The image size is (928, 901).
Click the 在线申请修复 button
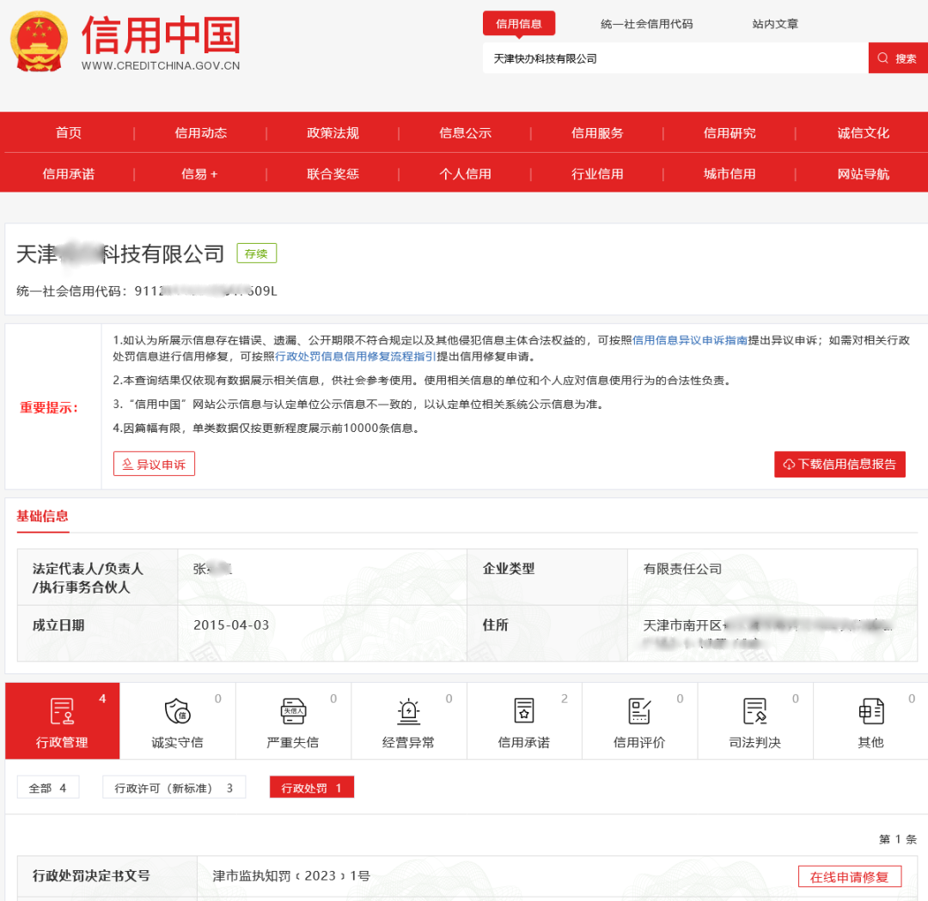click(x=849, y=877)
